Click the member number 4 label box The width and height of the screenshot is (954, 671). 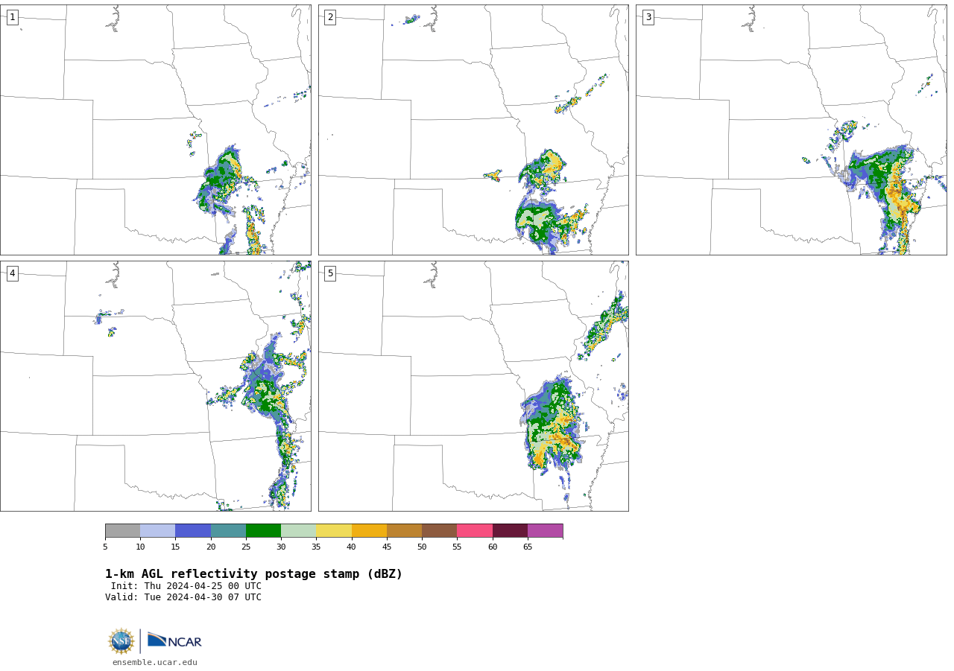click(x=12, y=273)
